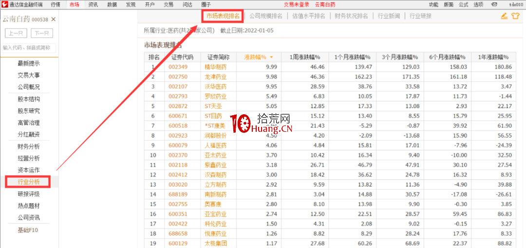Switch to 行业新闻 tab
This screenshot has width=526, height=248.
click(x=389, y=16)
